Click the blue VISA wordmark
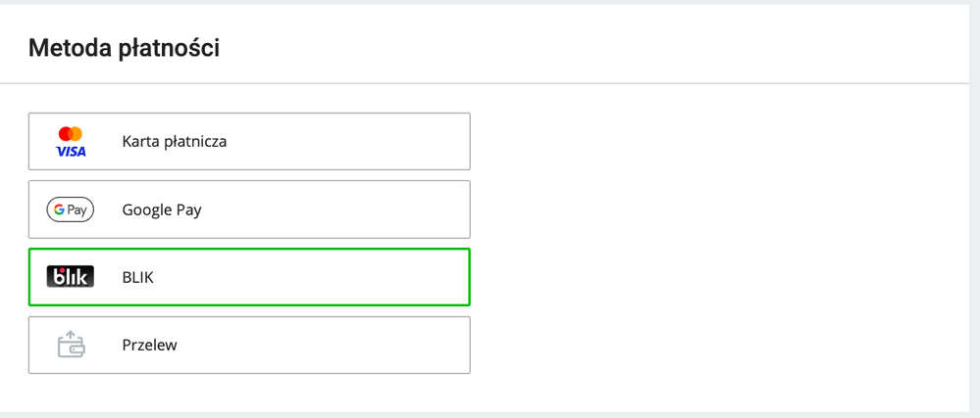Screen dimensions: 980x418 (x=71, y=152)
